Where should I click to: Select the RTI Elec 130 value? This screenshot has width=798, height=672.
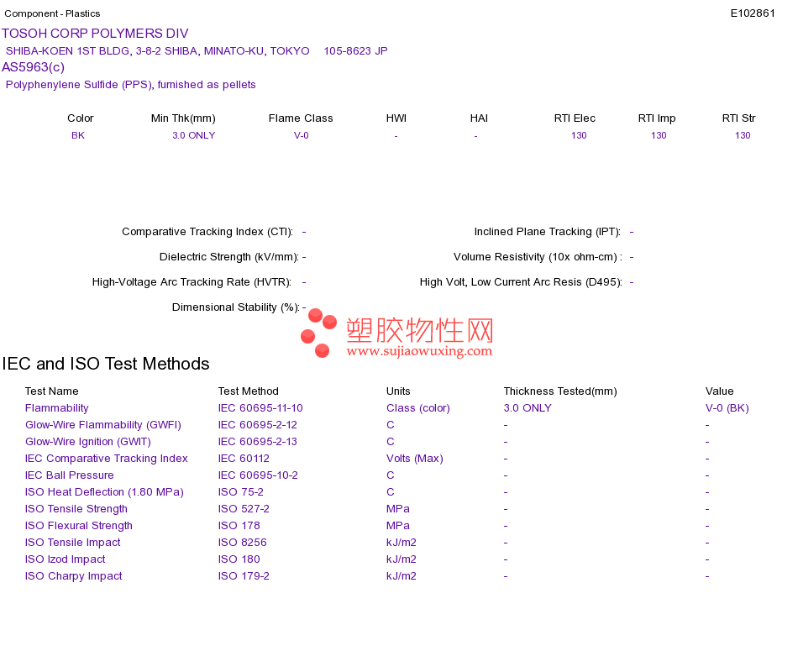point(579,135)
